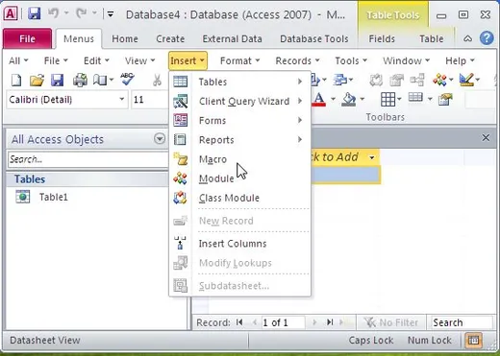Click the navigation pane Search box
The width and height of the screenshot is (500, 356).
88,159
